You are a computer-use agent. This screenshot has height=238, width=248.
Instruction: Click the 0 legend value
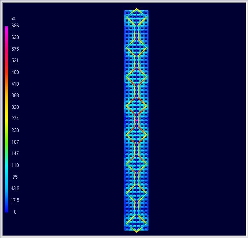[15, 212]
